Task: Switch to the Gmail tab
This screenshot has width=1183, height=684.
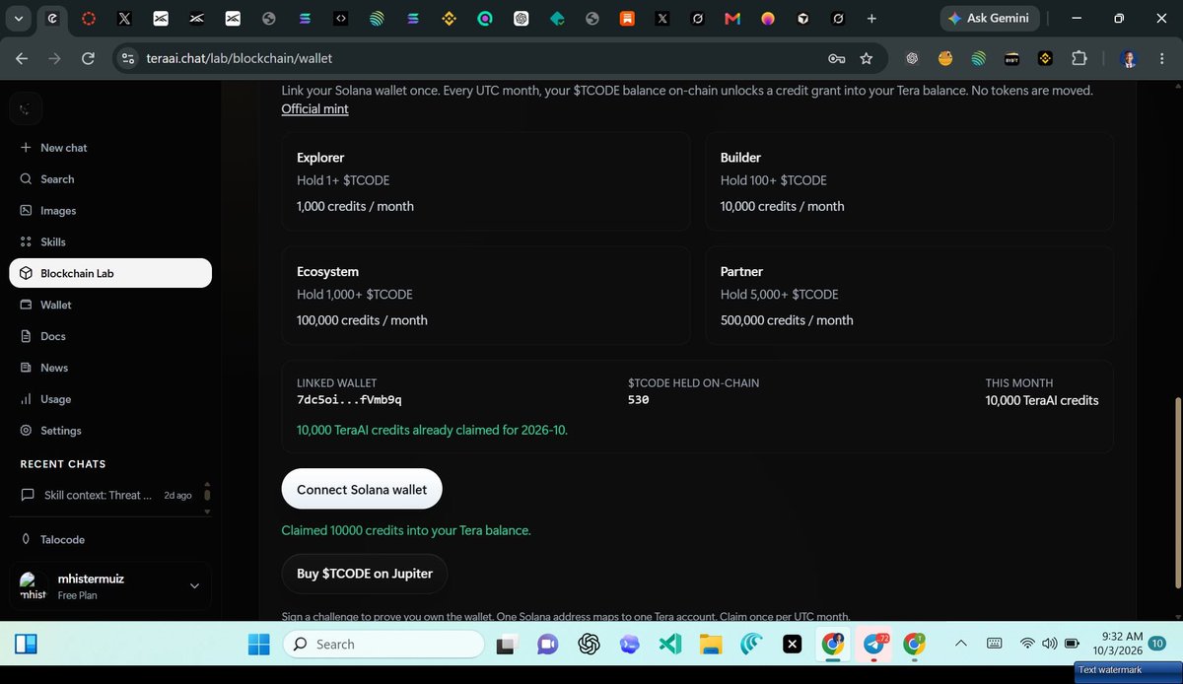Action: [731, 19]
